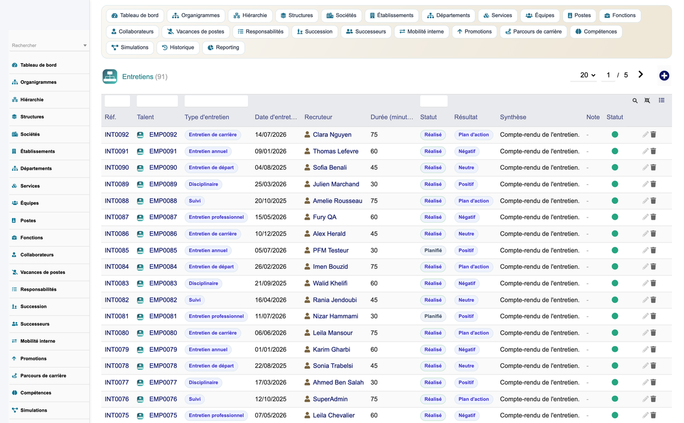Open reference link INT0092
684x423 pixels.
117,135
